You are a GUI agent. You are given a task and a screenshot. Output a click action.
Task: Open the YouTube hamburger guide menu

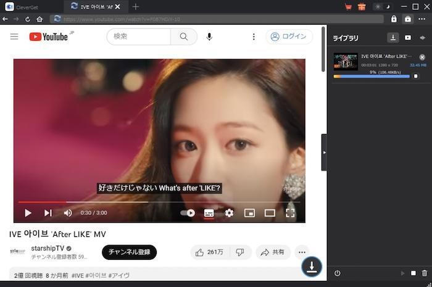14,36
